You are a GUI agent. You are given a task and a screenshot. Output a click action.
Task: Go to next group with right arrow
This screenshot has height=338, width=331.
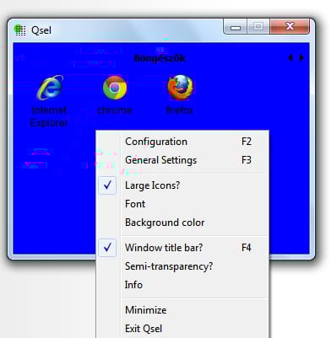[301, 58]
